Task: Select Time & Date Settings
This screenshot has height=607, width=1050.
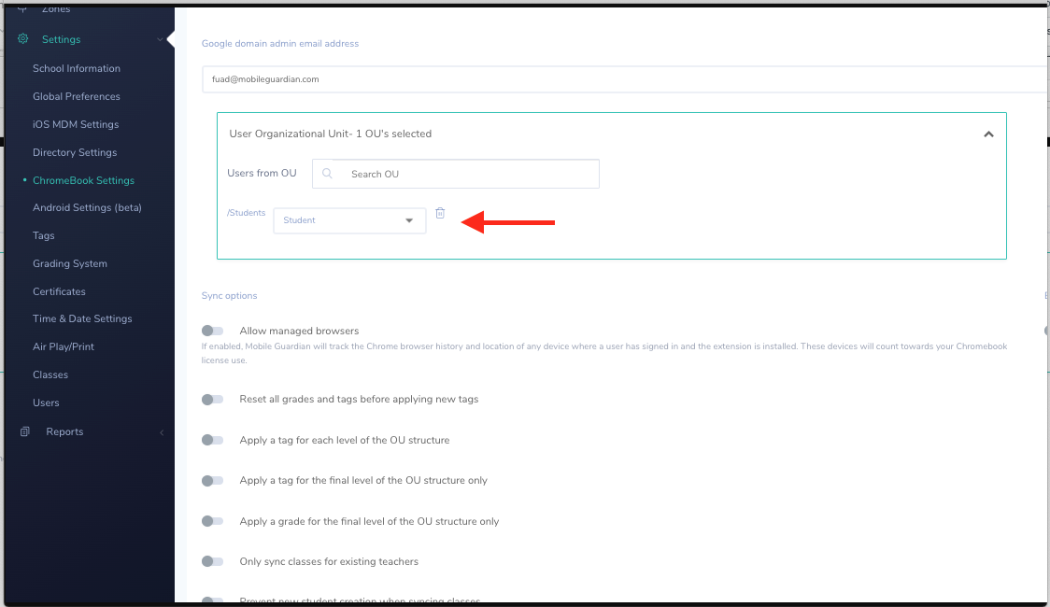Action: point(82,318)
